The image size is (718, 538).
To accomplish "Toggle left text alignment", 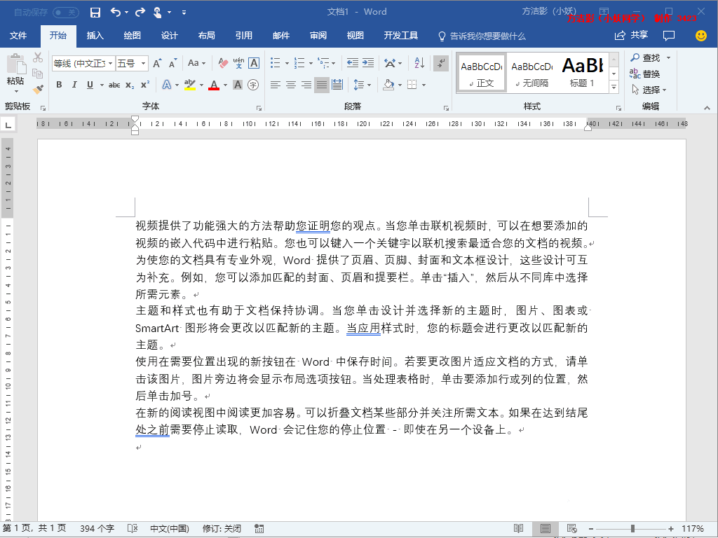I will point(275,85).
